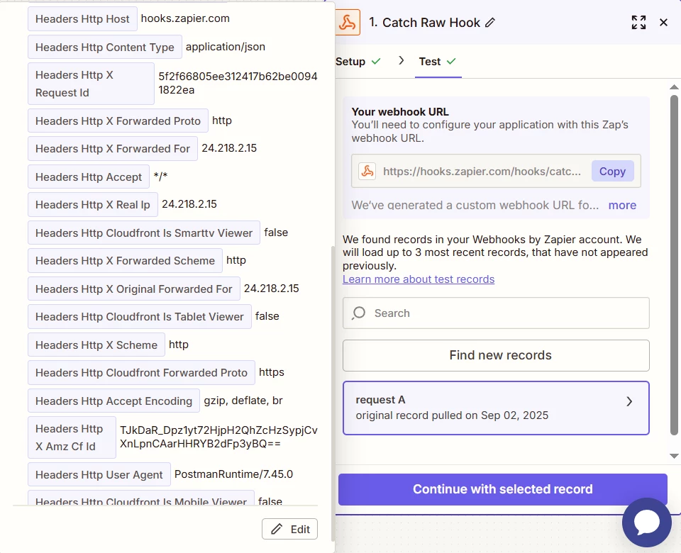This screenshot has width=681, height=553.
Task: Click the application/json value
Action: (226, 47)
